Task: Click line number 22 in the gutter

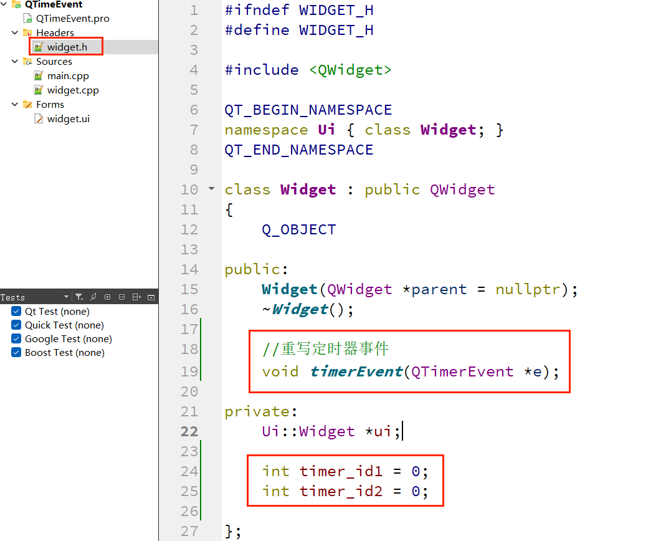Action: [x=189, y=431]
